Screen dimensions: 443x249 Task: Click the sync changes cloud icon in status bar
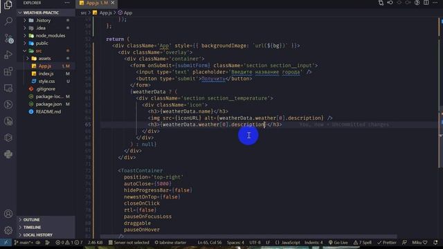[x=38, y=243]
